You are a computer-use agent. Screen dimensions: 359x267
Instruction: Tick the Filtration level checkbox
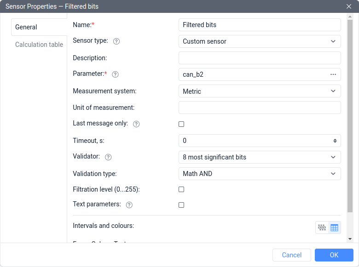(181, 189)
